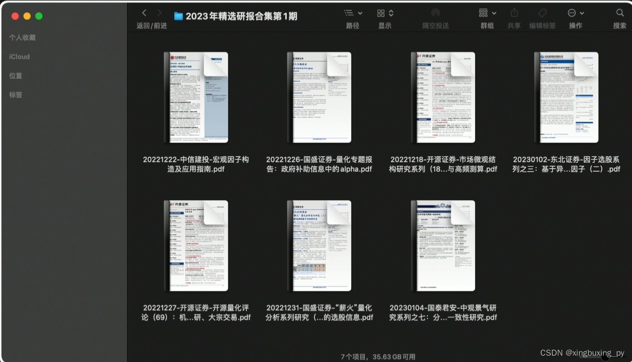Viewport: 632px width, 362px height.
Task: Click file name 20221231-国盛证券-"薪火"量化分析系列研究
Action: click(319, 312)
